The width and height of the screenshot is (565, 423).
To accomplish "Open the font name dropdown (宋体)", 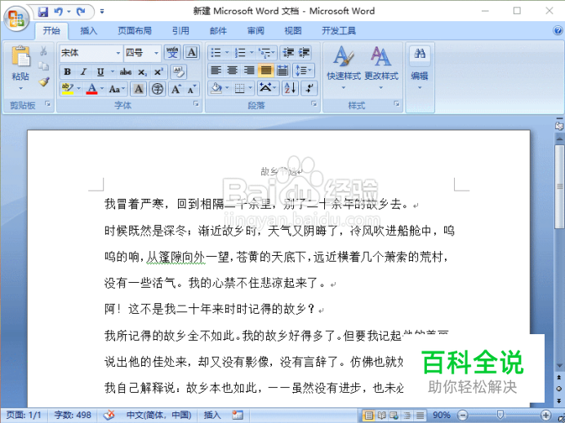I will point(118,53).
